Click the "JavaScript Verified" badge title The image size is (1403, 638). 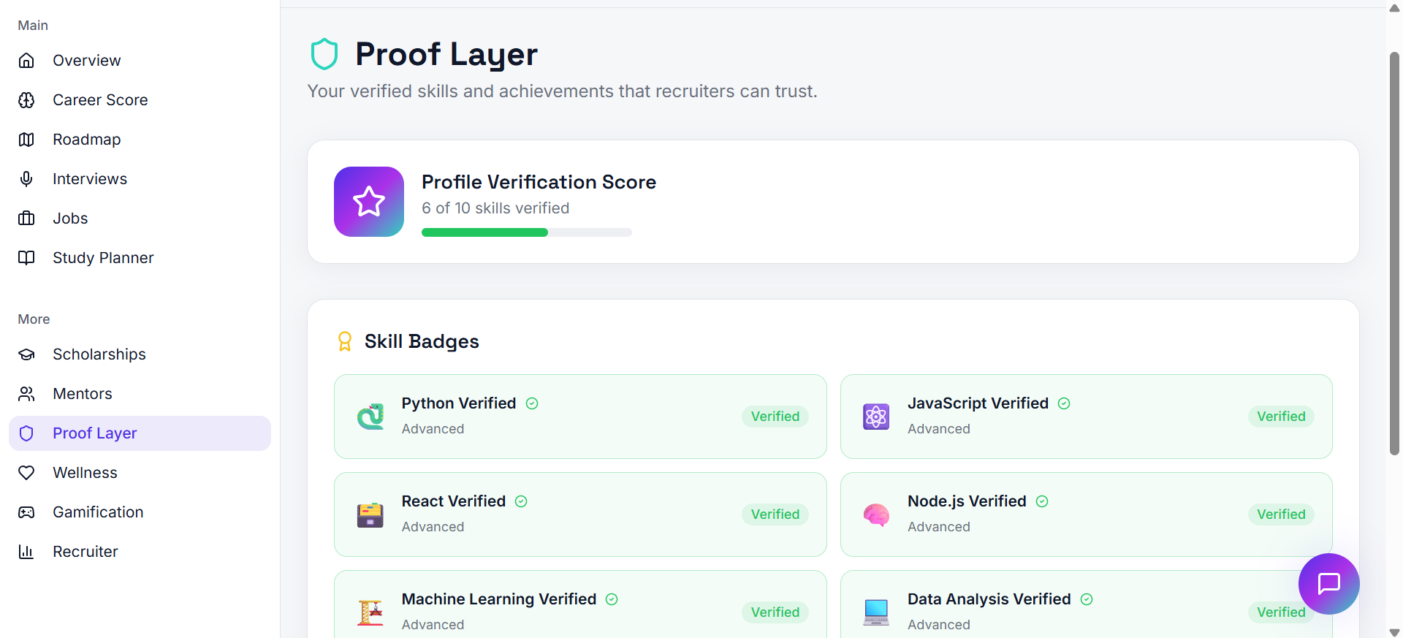tap(978, 403)
